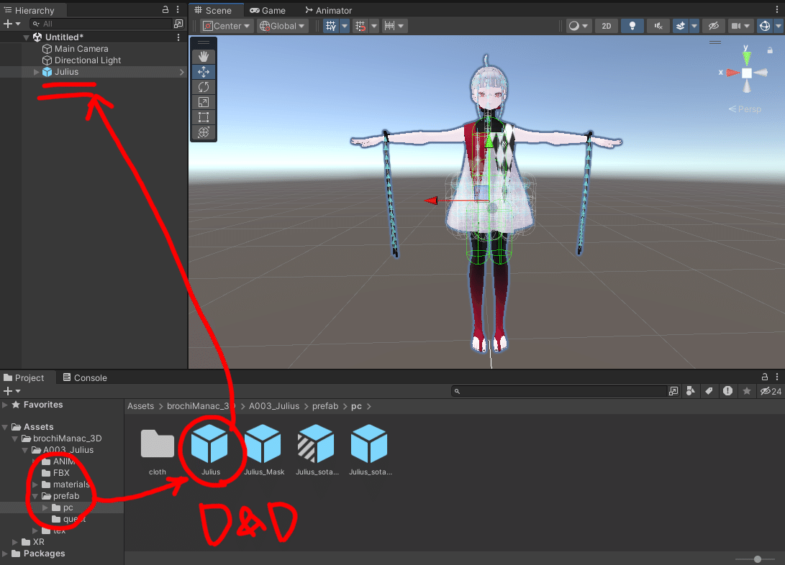Screen dimensions: 785x565
Task: Toggle 2D view mode
Action: click(x=607, y=26)
